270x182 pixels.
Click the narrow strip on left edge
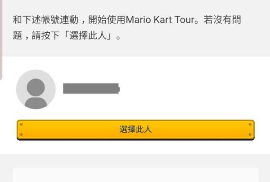point(1,40)
